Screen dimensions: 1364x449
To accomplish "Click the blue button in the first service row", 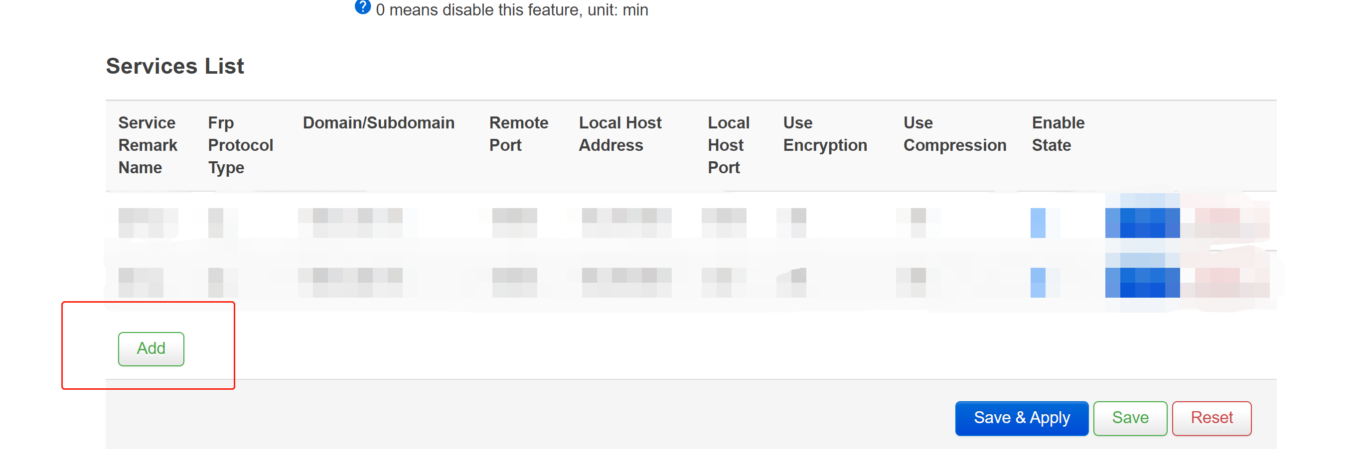I will tap(1142, 222).
